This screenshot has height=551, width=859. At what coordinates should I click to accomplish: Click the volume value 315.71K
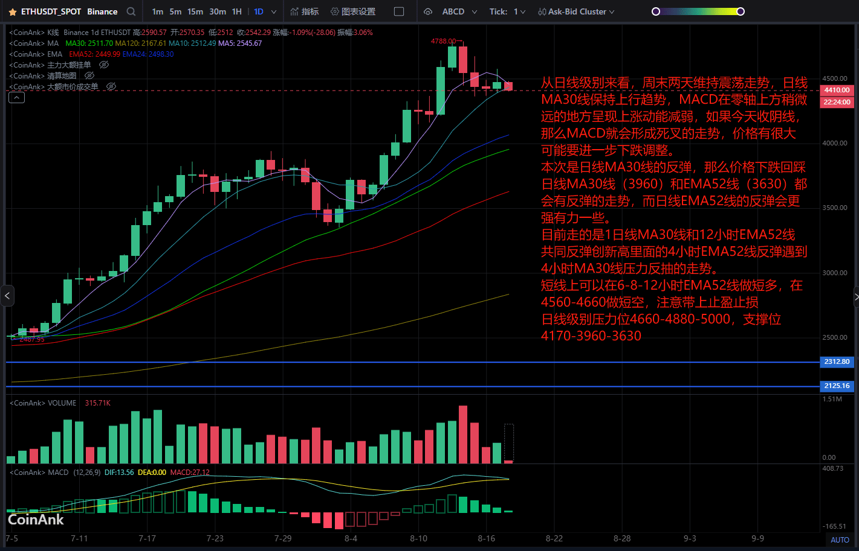click(98, 403)
